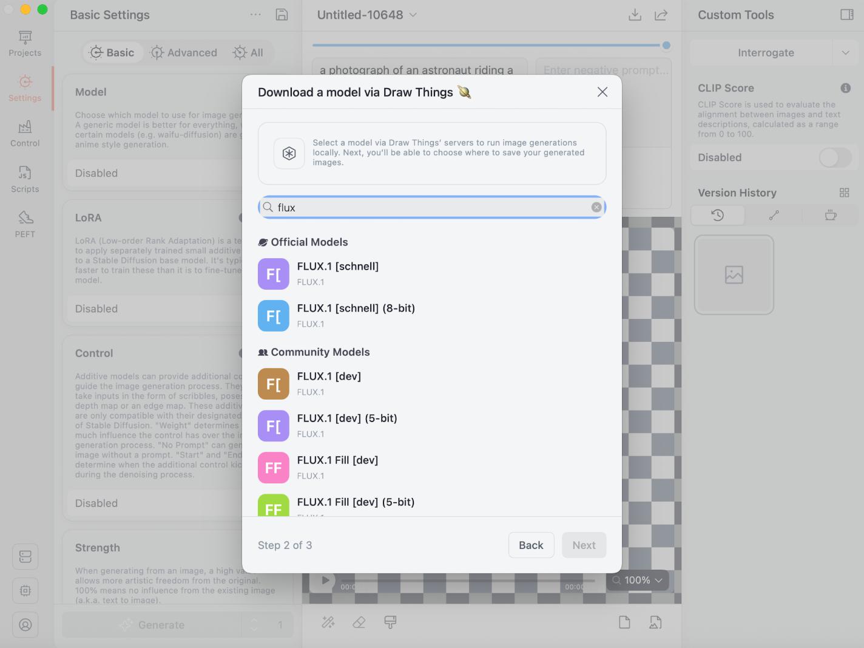Open the Scripts sidebar section
Image resolution: width=864 pixels, height=648 pixels.
[x=25, y=179]
